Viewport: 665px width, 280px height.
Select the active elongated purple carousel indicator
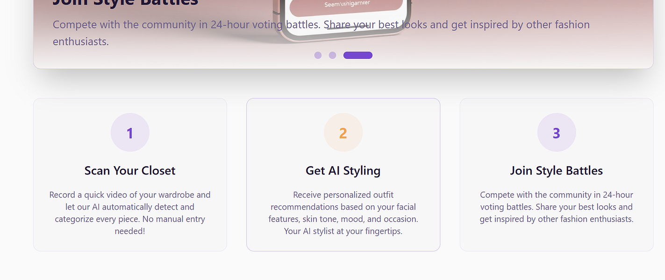358,55
